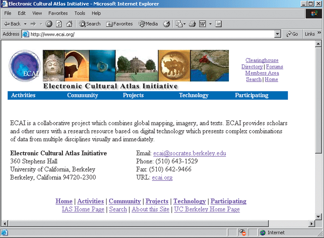Select Projects in the blue navigation bar

[x=133, y=95]
